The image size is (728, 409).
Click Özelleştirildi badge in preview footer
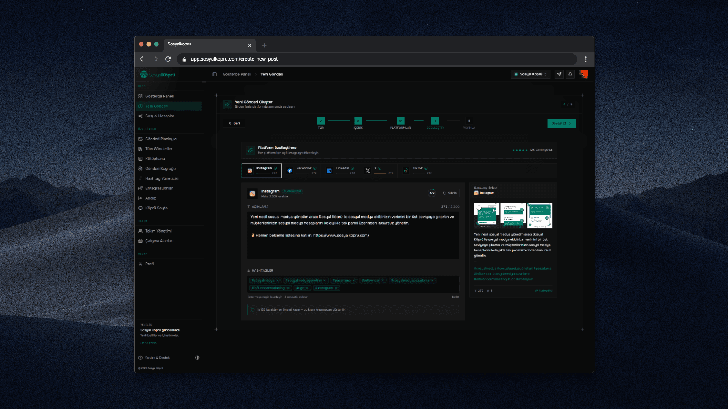click(x=544, y=291)
